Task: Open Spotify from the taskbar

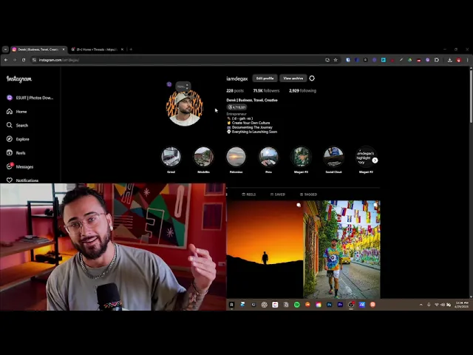Action: [x=297, y=305]
